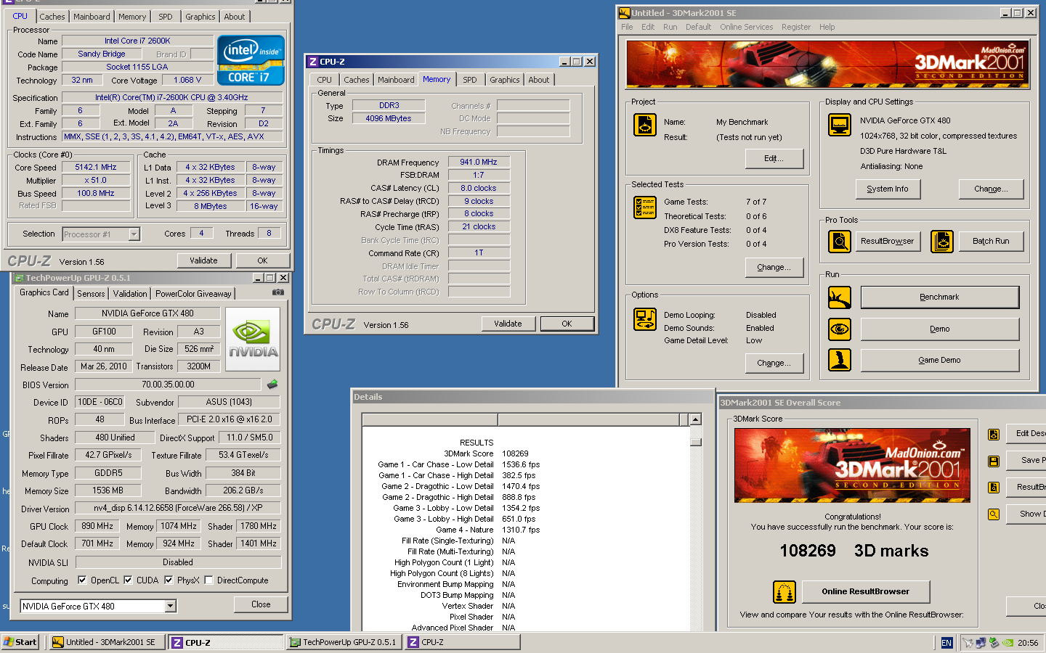Click the Batch Run button
This screenshot has width=1046, height=653.
click(x=991, y=241)
